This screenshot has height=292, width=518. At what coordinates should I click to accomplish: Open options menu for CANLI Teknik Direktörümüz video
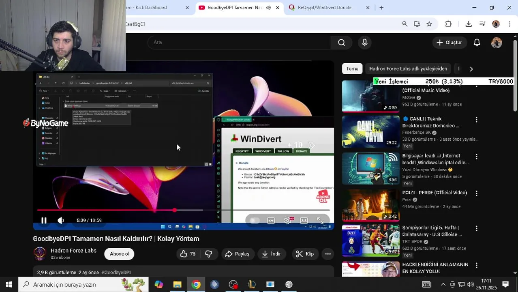tap(476, 120)
